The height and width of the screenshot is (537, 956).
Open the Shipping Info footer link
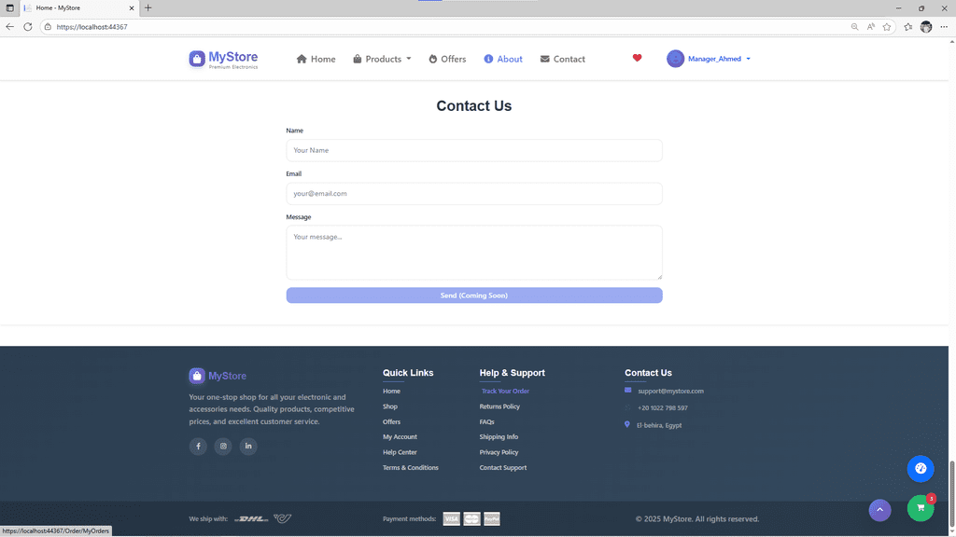(x=499, y=436)
